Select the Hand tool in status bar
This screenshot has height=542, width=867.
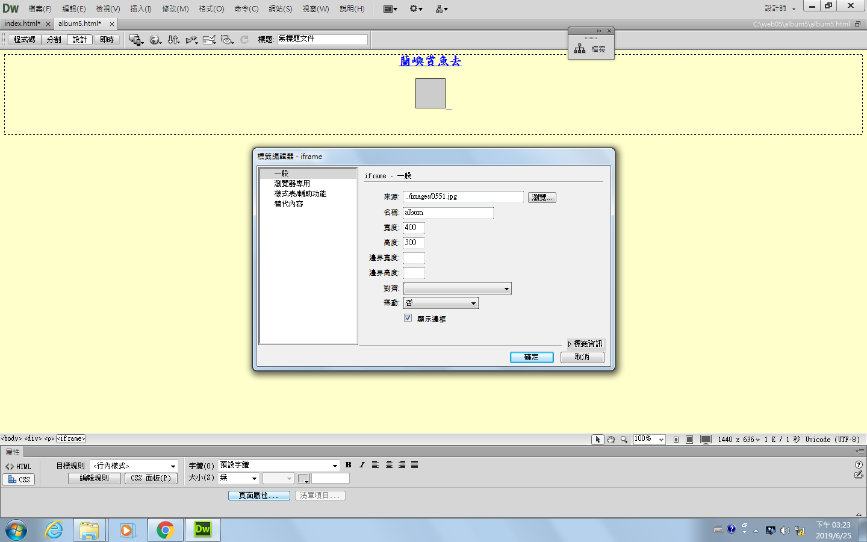coord(611,440)
